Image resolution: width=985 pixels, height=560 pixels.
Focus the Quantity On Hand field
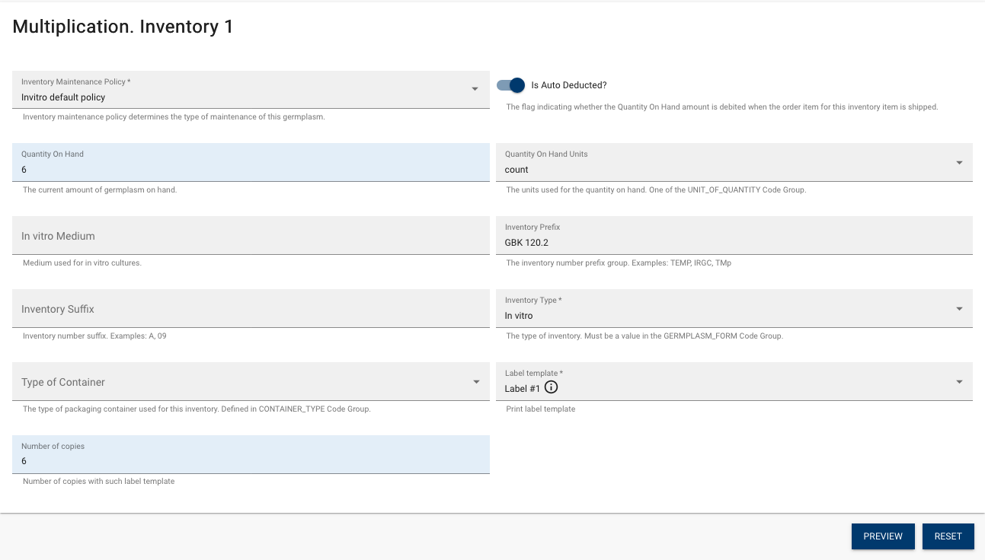[251, 162]
